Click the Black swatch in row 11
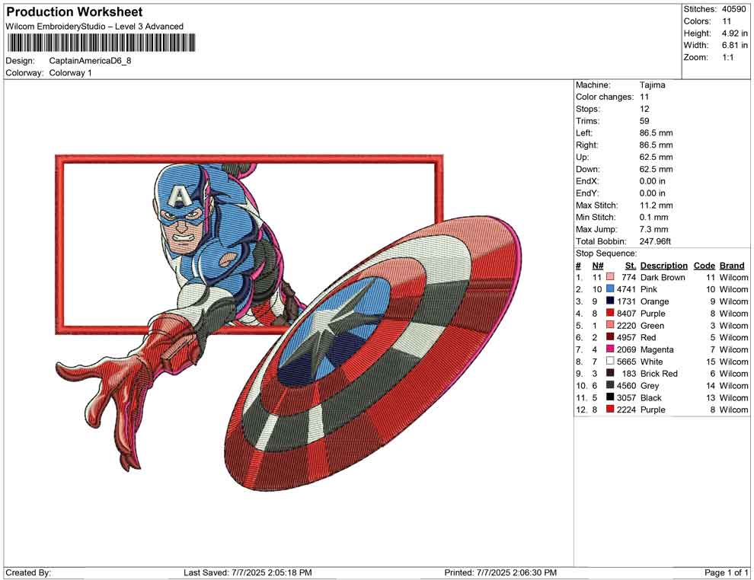The width and height of the screenshot is (754, 580). click(609, 398)
